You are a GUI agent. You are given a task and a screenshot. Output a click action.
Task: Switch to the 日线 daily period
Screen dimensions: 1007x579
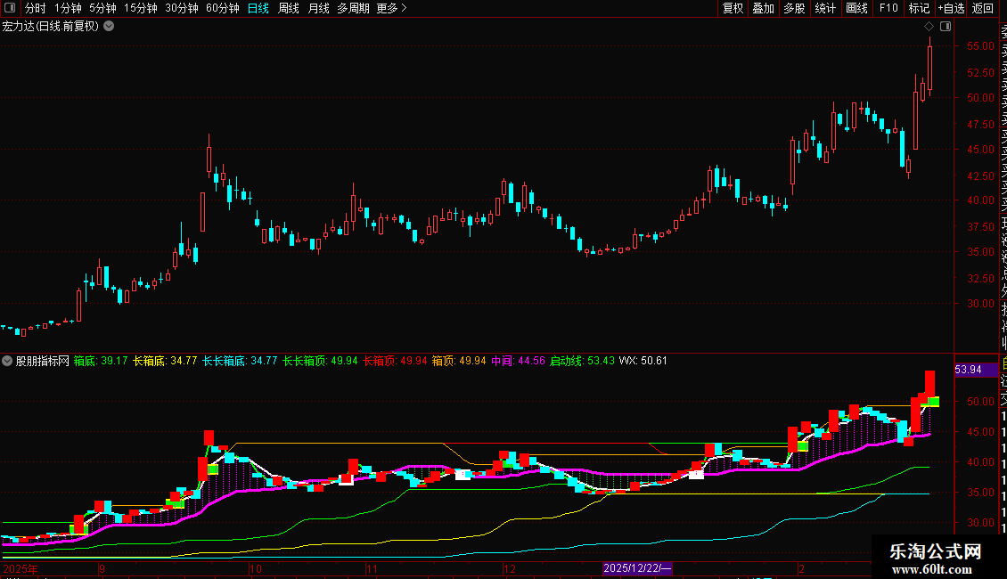(x=258, y=8)
